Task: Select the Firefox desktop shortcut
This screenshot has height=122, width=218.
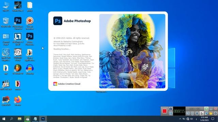Action: coord(18,101)
